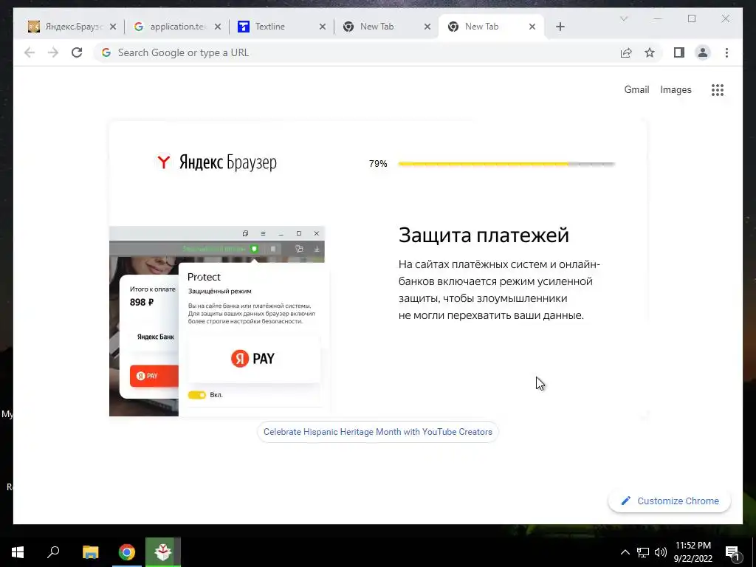This screenshot has width=756, height=567.
Task: Open the volume tray icon
Action: (x=661, y=552)
